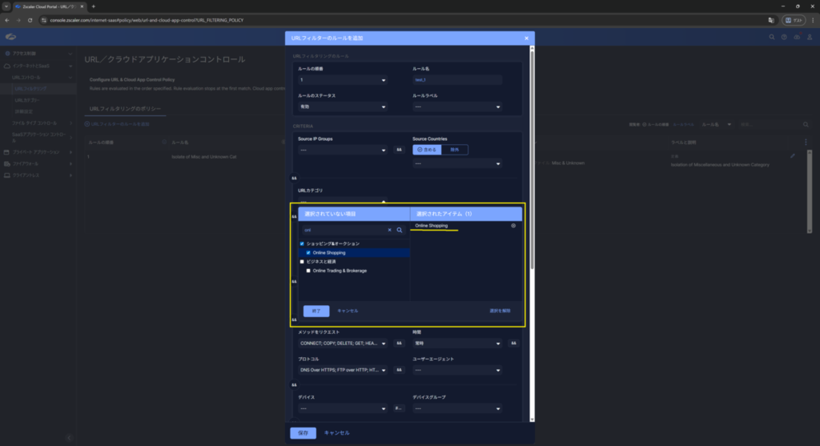Click the search icon in rules table toolbar
The width and height of the screenshot is (820, 446).
(x=806, y=124)
